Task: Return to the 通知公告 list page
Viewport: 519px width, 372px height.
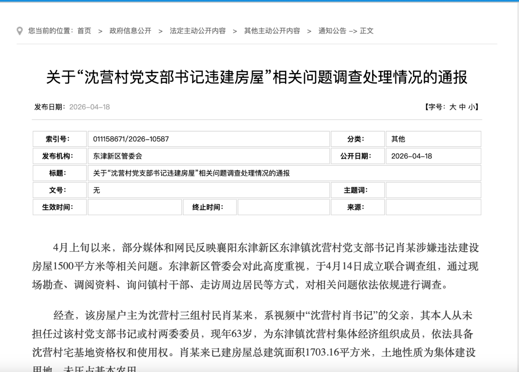Action: click(x=332, y=31)
